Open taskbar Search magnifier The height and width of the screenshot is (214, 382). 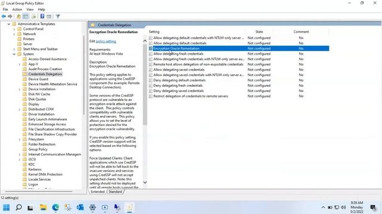click(x=19, y=207)
